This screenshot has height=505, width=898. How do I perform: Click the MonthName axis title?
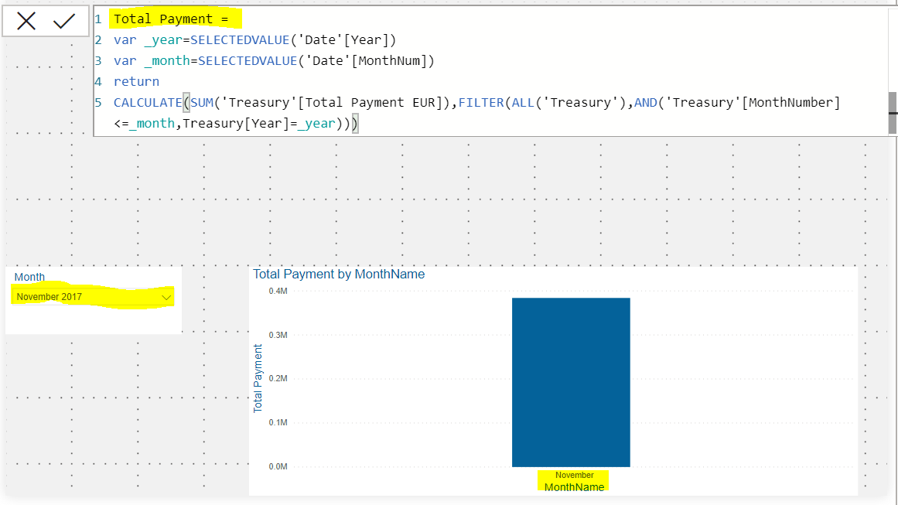tap(574, 487)
